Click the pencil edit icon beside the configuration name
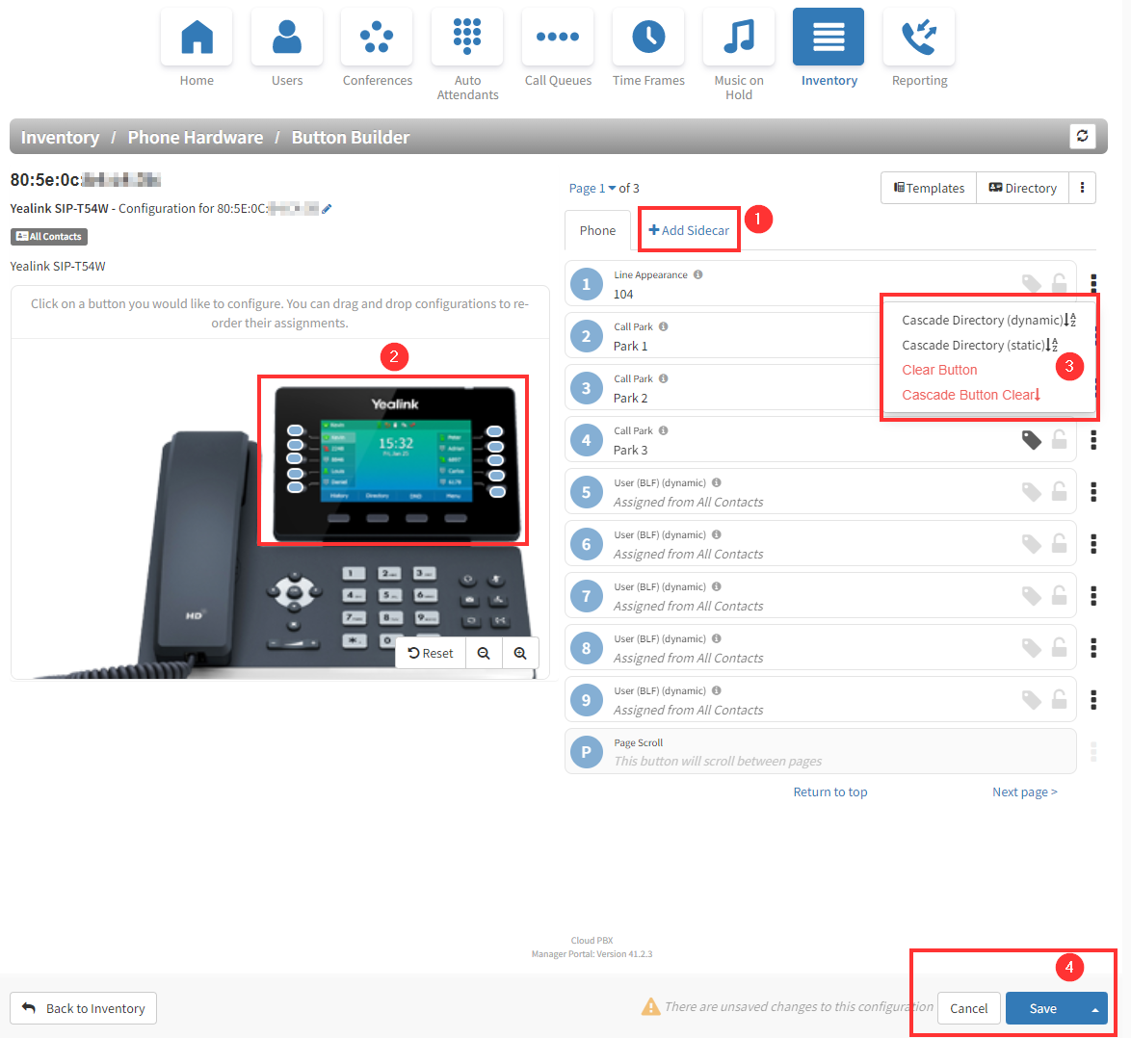The width and height of the screenshot is (1131, 1038). pos(327,209)
